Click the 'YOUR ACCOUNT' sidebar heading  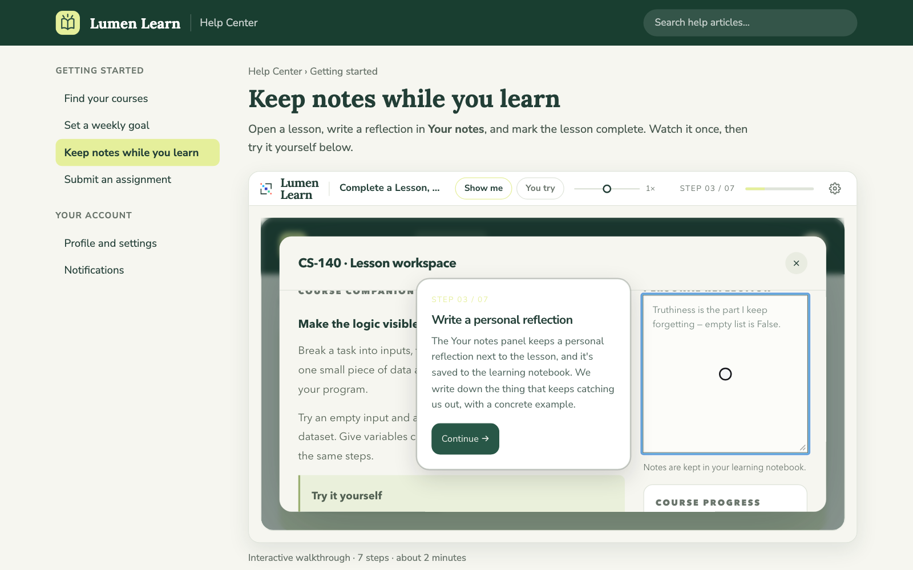click(x=94, y=215)
